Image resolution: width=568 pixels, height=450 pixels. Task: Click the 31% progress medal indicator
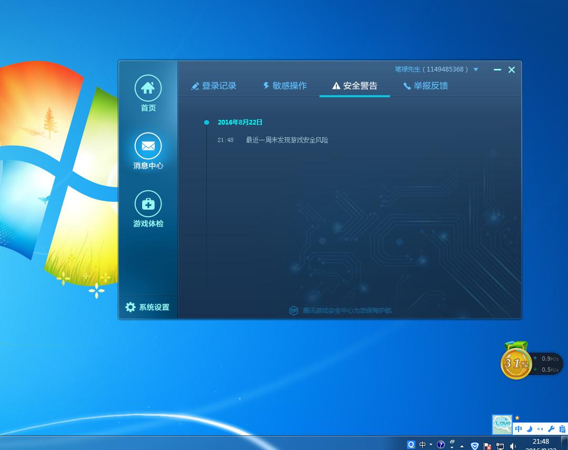pyautogui.click(x=516, y=363)
